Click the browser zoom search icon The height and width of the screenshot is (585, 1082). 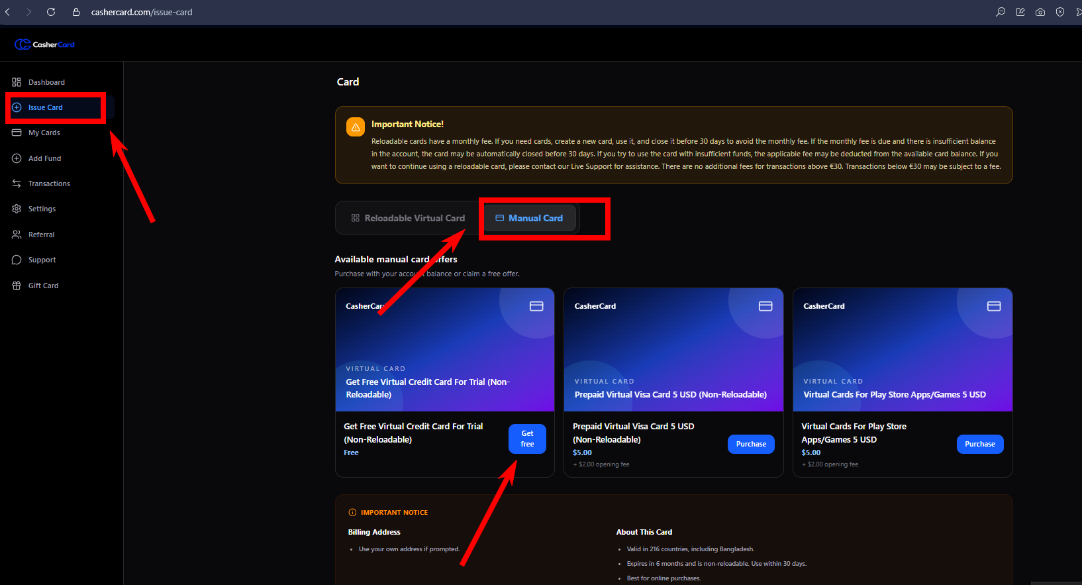coord(1001,12)
